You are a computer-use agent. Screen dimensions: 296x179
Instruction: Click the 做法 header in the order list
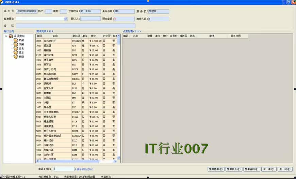(x=212, y=36)
